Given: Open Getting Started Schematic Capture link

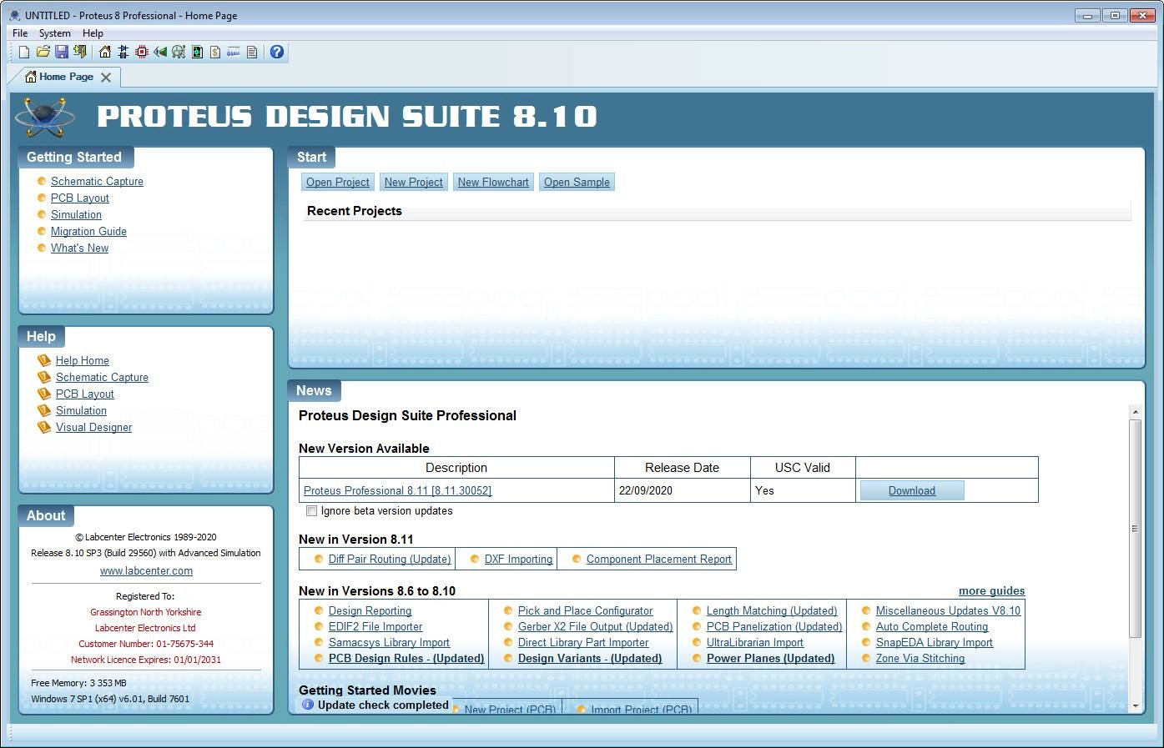Looking at the screenshot, I should 97,181.
